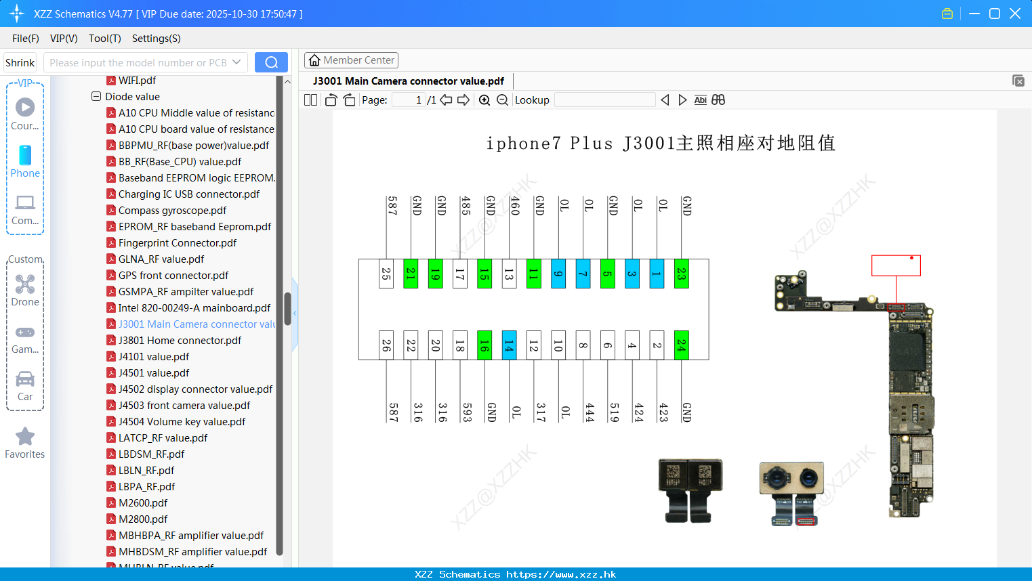1032x581 pixels.
Task: Click the page number input field
Action: (409, 100)
